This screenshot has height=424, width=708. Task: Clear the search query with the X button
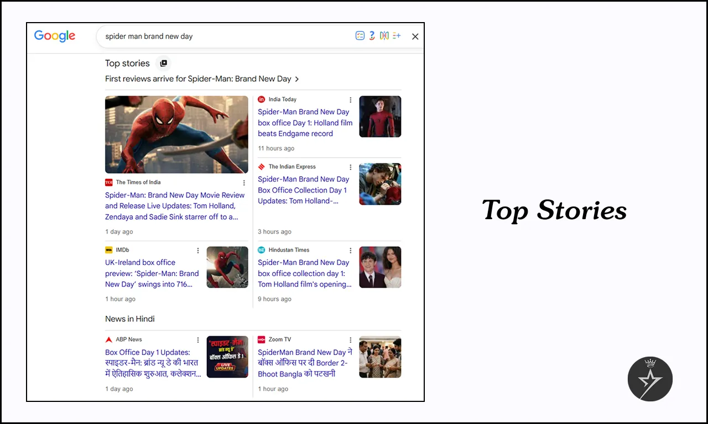click(415, 36)
